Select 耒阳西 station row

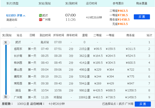(x=18, y=83)
